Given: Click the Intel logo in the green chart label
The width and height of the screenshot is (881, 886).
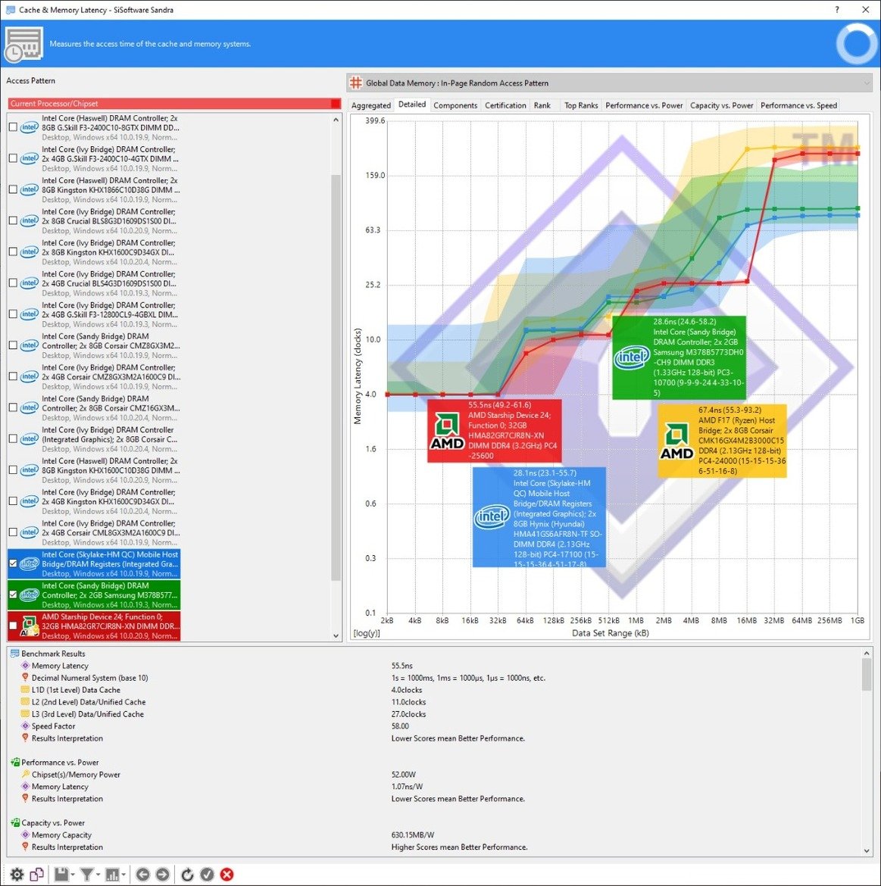Looking at the screenshot, I should click(x=631, y=357).
